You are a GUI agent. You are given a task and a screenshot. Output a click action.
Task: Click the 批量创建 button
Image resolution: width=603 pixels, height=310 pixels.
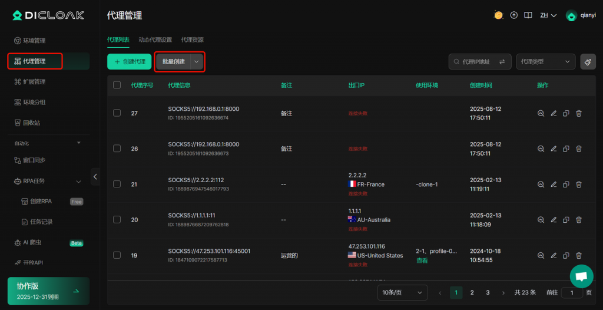point(174,62)
